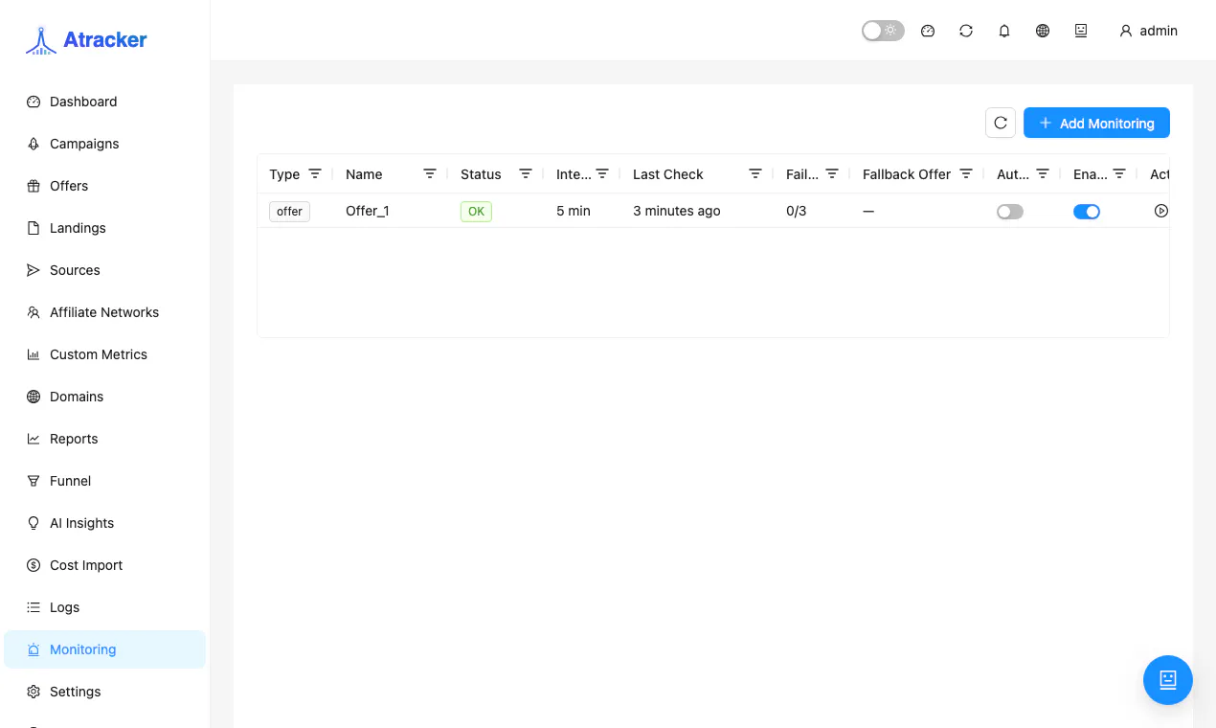
Task: Open the Auto column filter icon
Action: pos(1043,173)
